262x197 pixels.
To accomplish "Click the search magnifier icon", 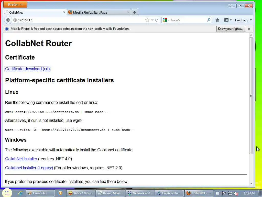I will click(x=209, y=20).
